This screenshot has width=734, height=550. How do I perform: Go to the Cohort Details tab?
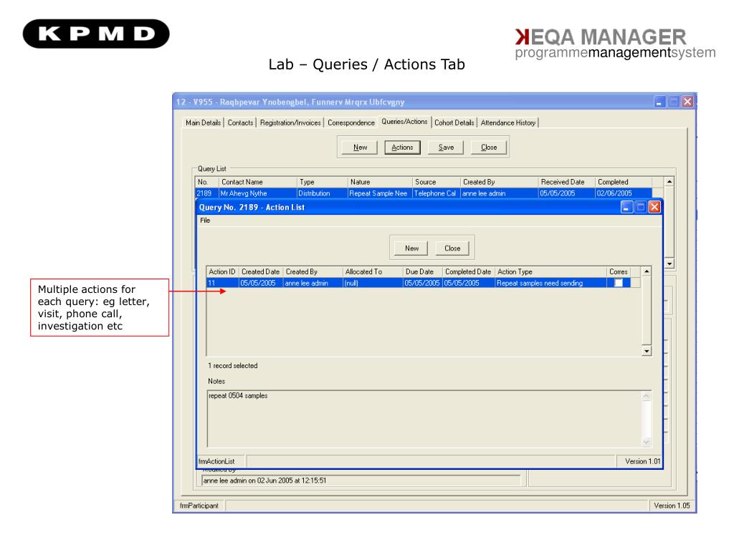454,122
